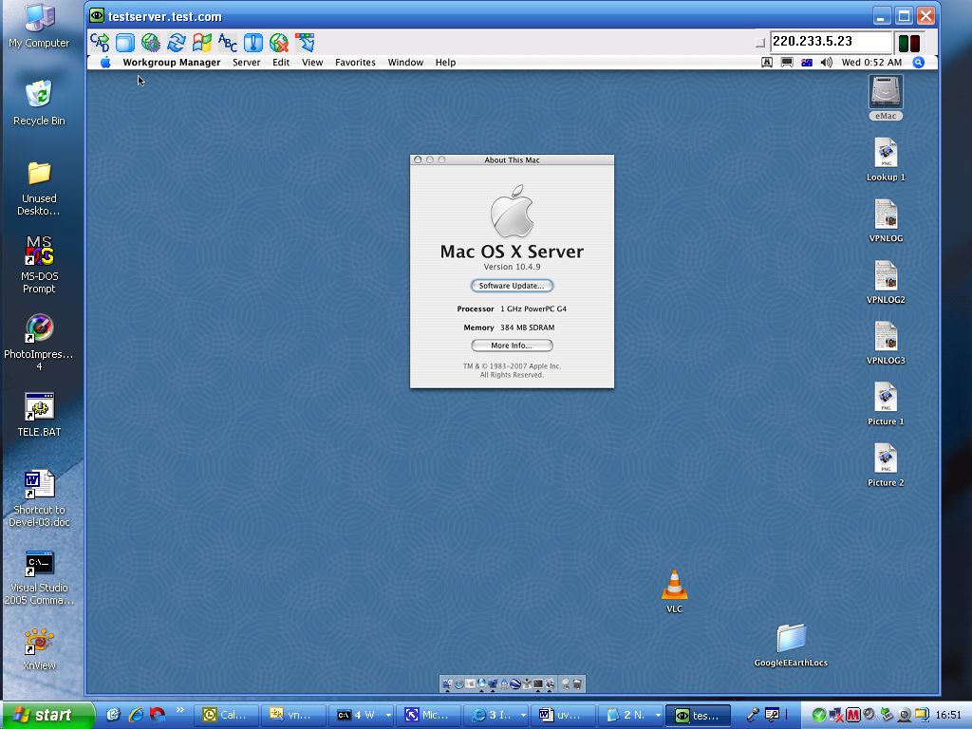
Task: Toggle the small checkbox beside the IP address
Action: click(x=759, y=43)
